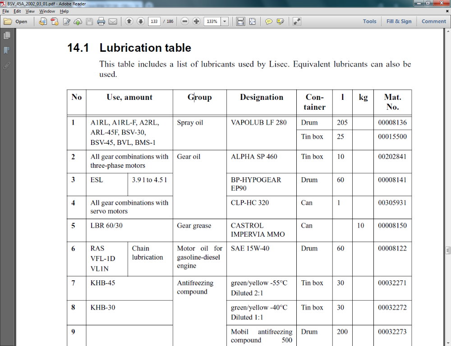Screen dimensions: 451x346
Task: Click the heading 'Lubrication table'
Action: pyautogui.click(x=145, y=48)
